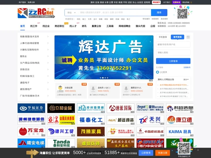Open site navigation hamburger icon

point(191,2)
